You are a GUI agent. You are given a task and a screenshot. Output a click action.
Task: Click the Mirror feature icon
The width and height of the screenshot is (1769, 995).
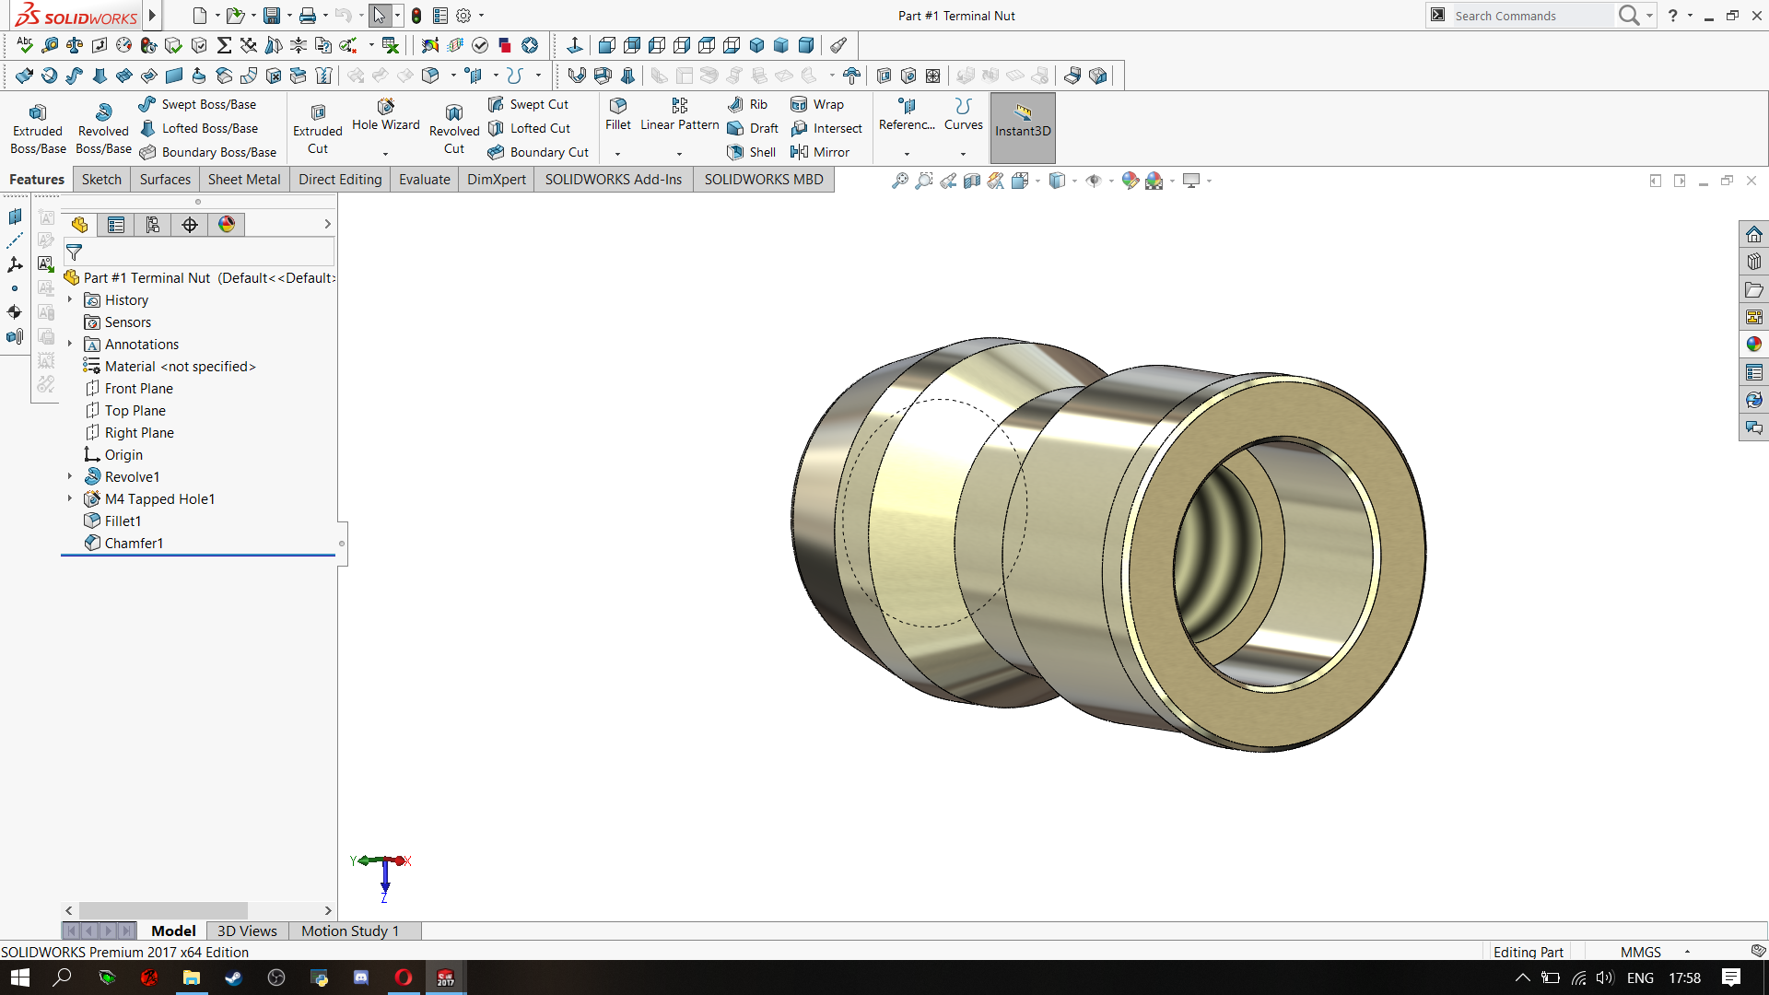[799, 152]
